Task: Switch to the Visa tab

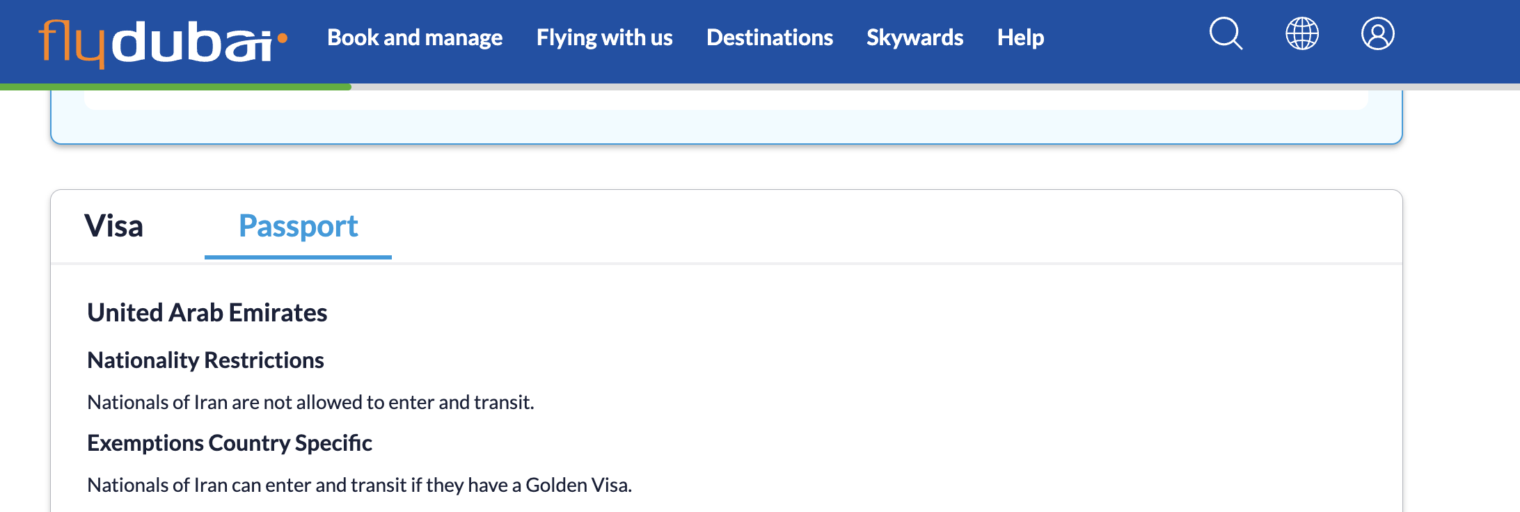Action: [114, 226]
